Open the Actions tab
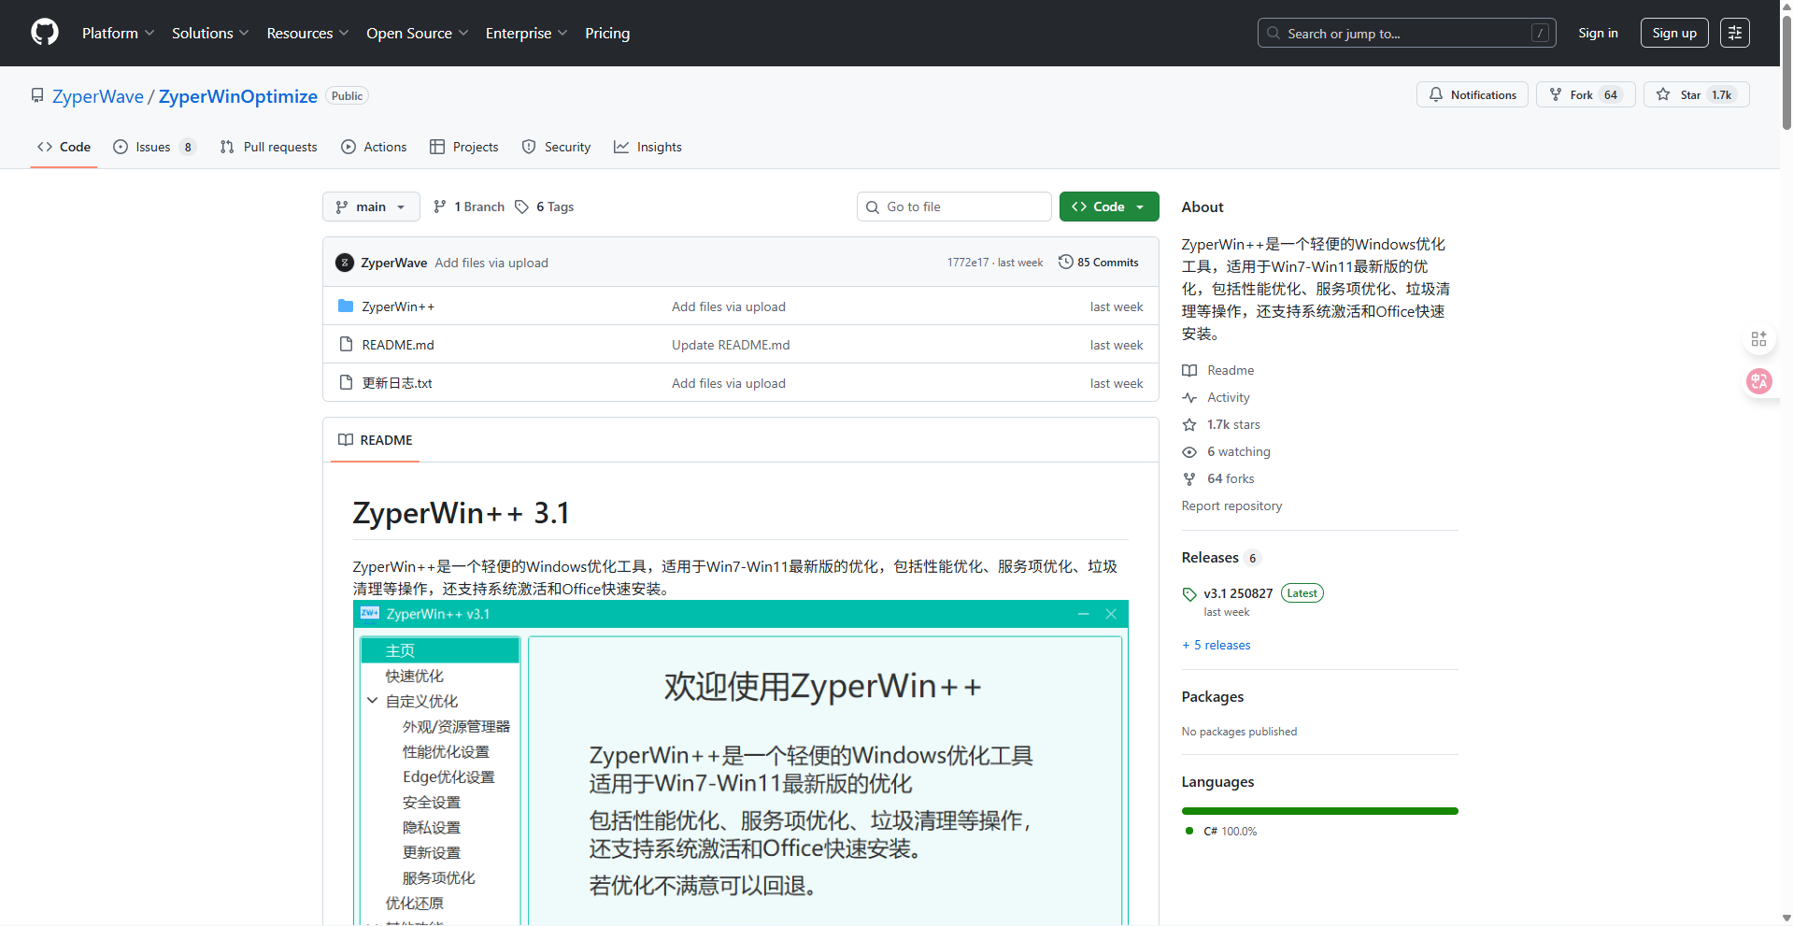The width and height of the screenshot is (1793, 926). [374, 147]
